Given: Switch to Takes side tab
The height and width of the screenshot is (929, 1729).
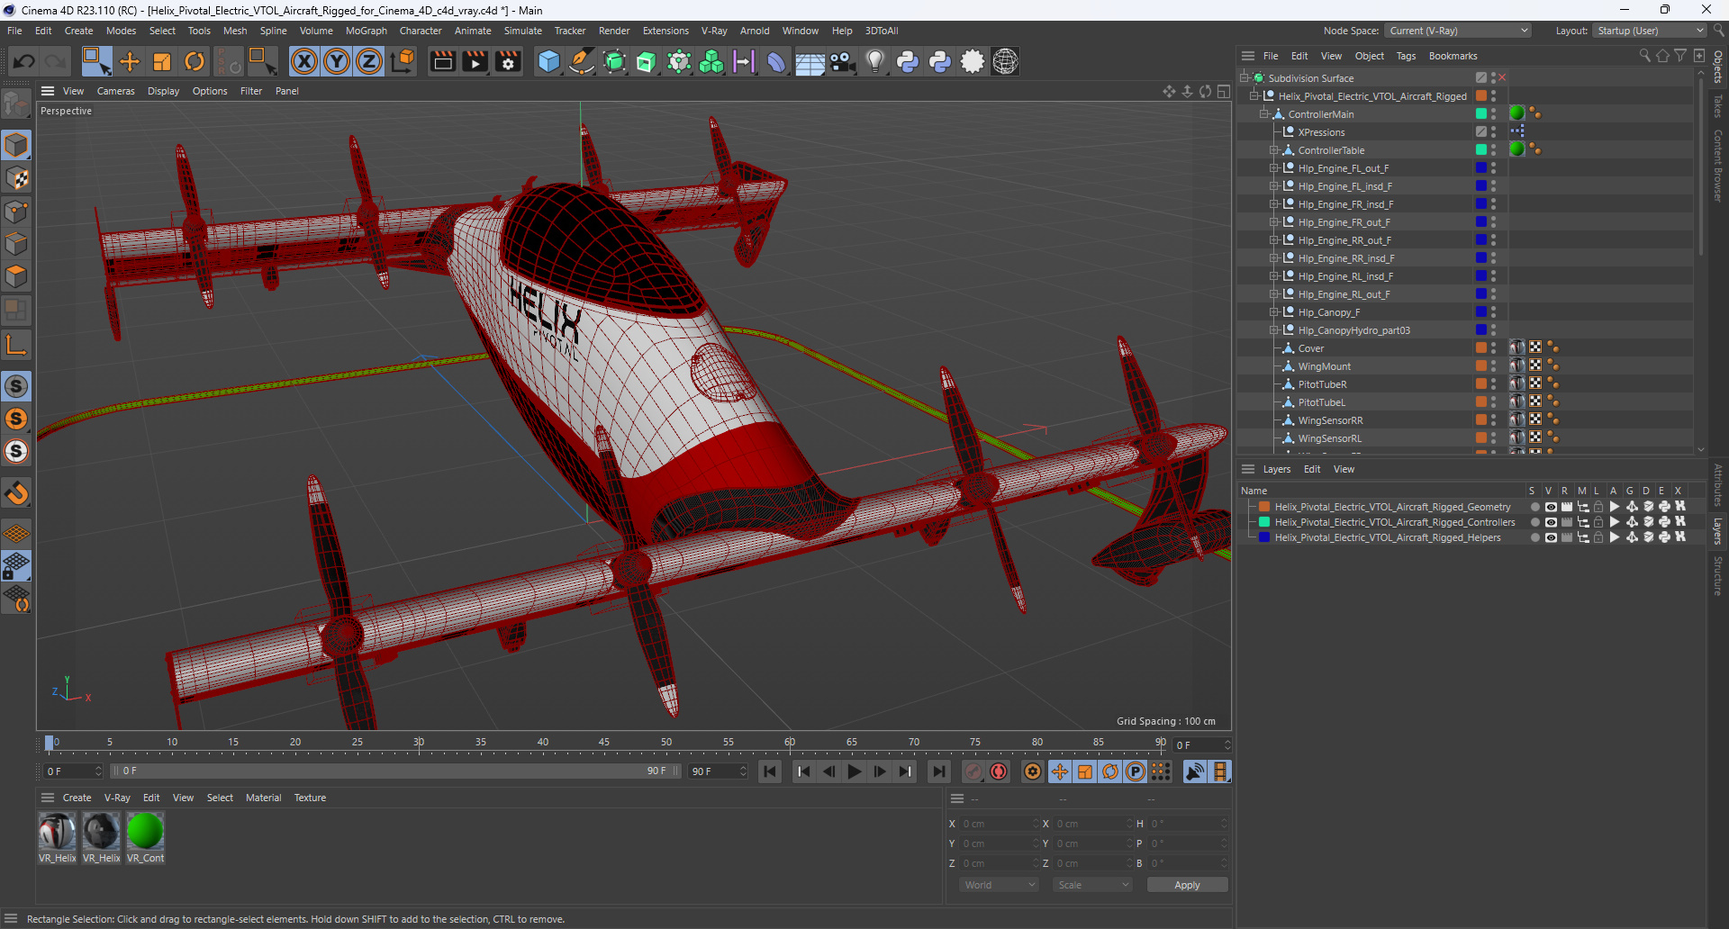Looking at the screenshot, I should point(1718,105).
